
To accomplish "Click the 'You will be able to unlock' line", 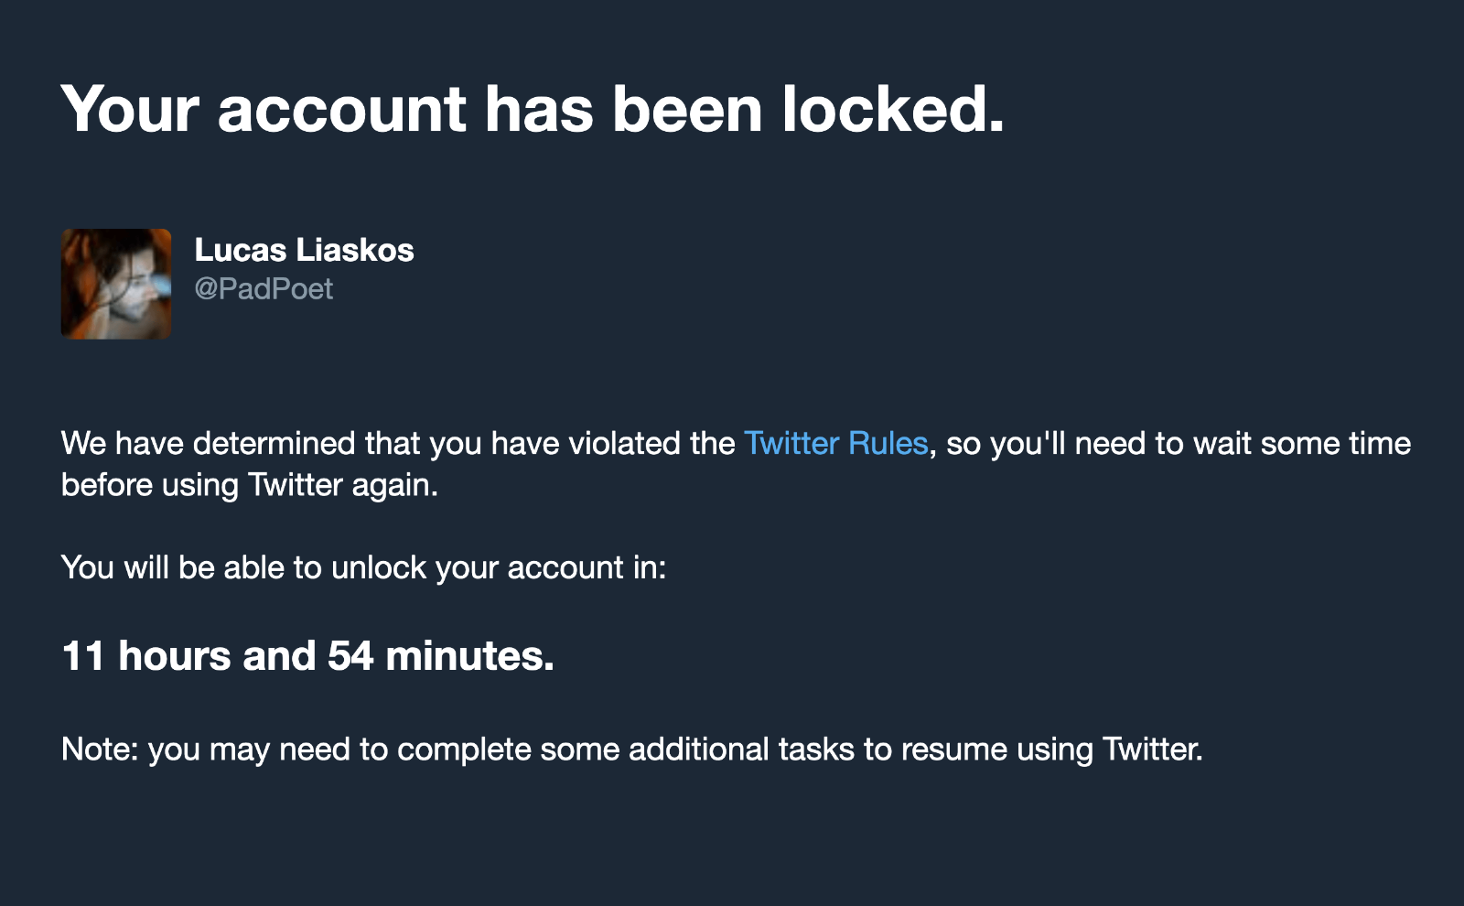I will pos(364,567).
